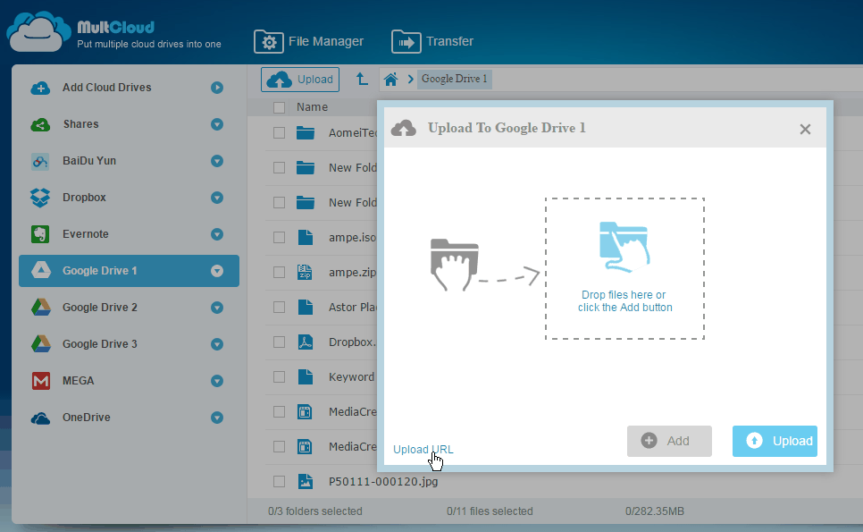This screenshot has width=863, height=532.
Task: Check the Dropbox PDF file checkbox
Action: click(279, 342)
